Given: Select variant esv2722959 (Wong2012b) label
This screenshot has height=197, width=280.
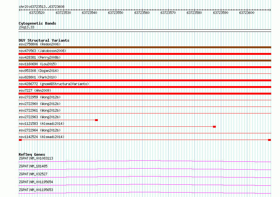Looking at the screenshot, I should [x=40, y=97].
